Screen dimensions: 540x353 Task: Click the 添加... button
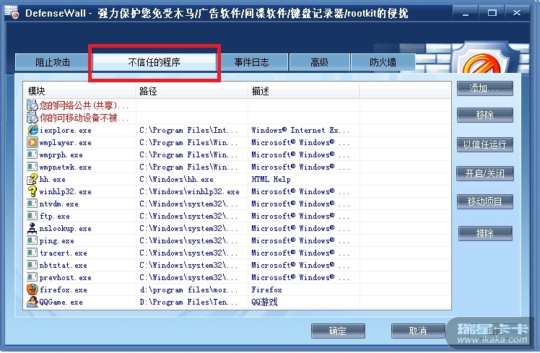click(485, 89)
